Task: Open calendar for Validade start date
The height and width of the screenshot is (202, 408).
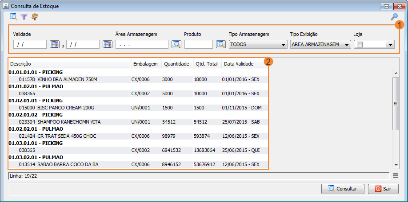Action: (55, 44)
